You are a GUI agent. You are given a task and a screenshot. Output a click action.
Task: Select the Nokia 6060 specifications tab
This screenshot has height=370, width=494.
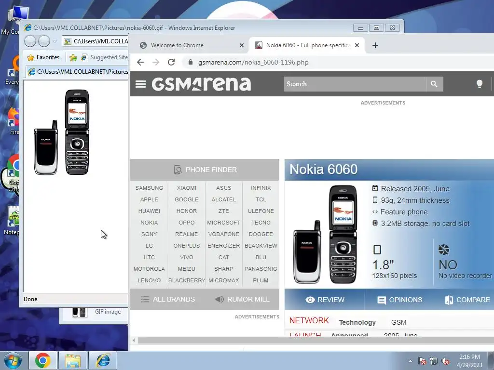pos(307,45)
